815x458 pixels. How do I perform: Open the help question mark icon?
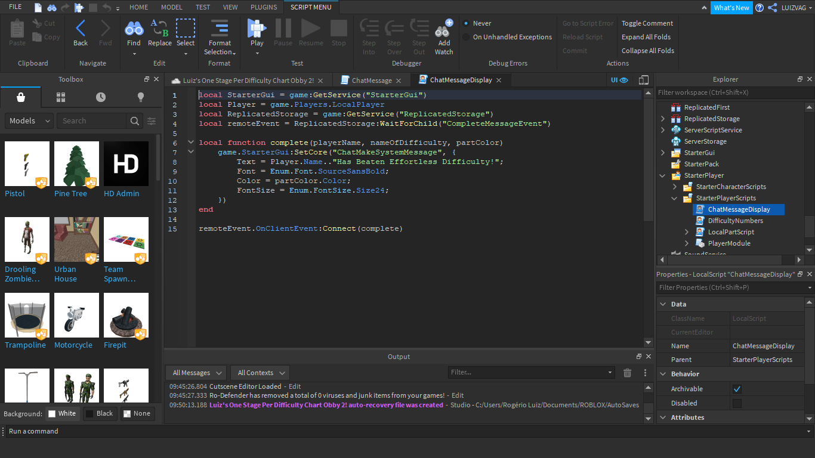coord(760,8)
